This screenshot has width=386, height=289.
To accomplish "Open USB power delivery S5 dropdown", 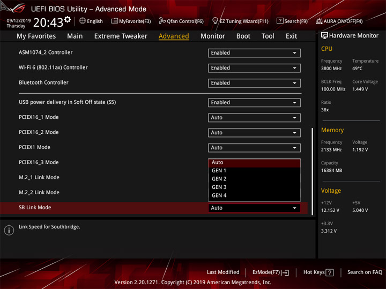I will [254, 103].
